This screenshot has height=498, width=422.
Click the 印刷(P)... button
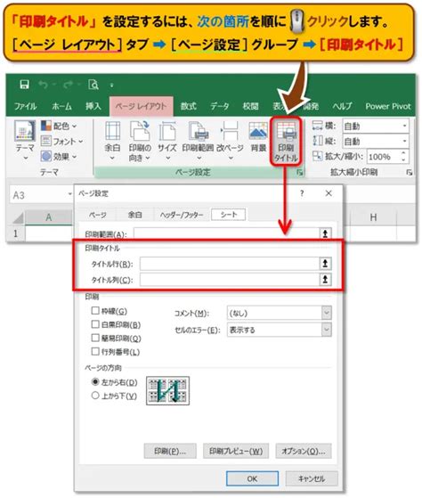170,451
